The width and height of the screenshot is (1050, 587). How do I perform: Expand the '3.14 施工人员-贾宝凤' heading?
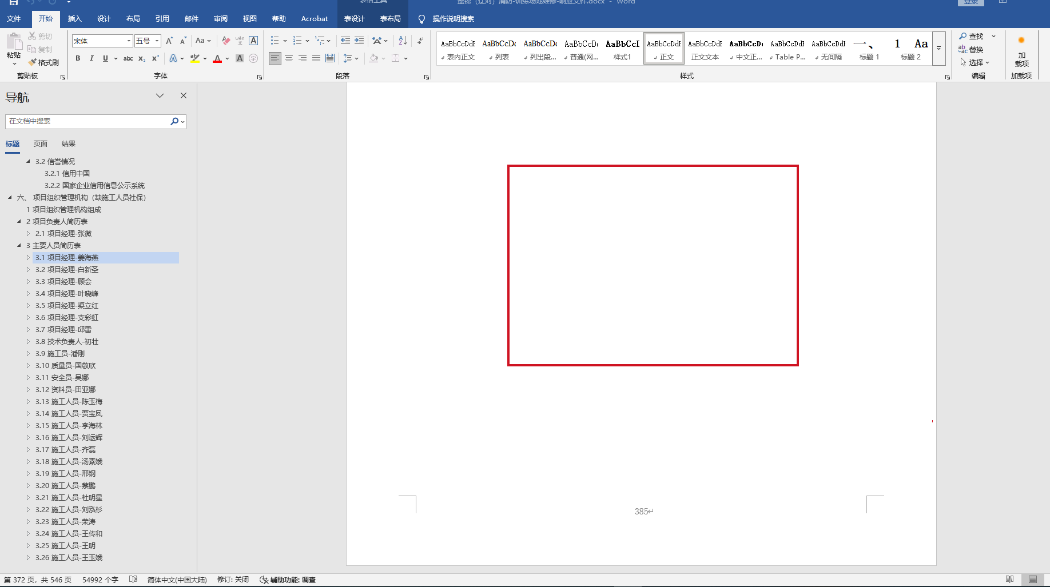(28, 414)
